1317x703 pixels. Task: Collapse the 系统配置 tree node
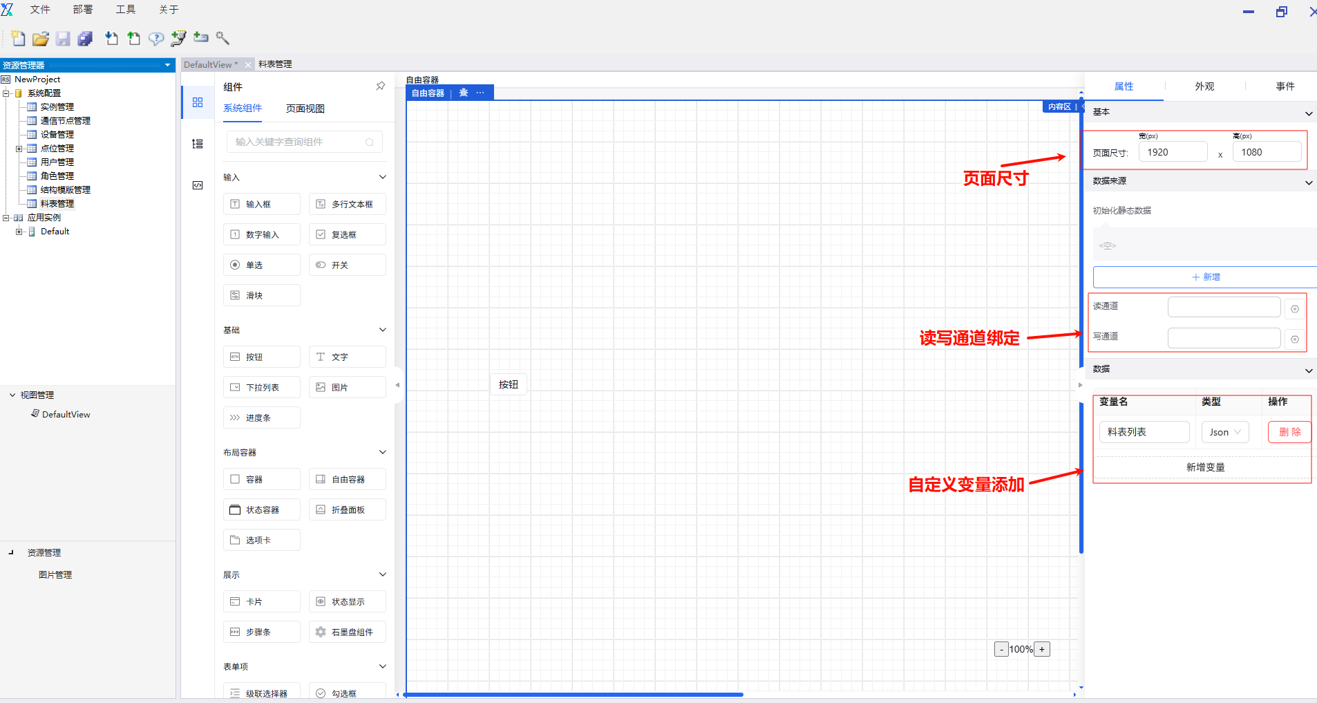click(6, 93)
